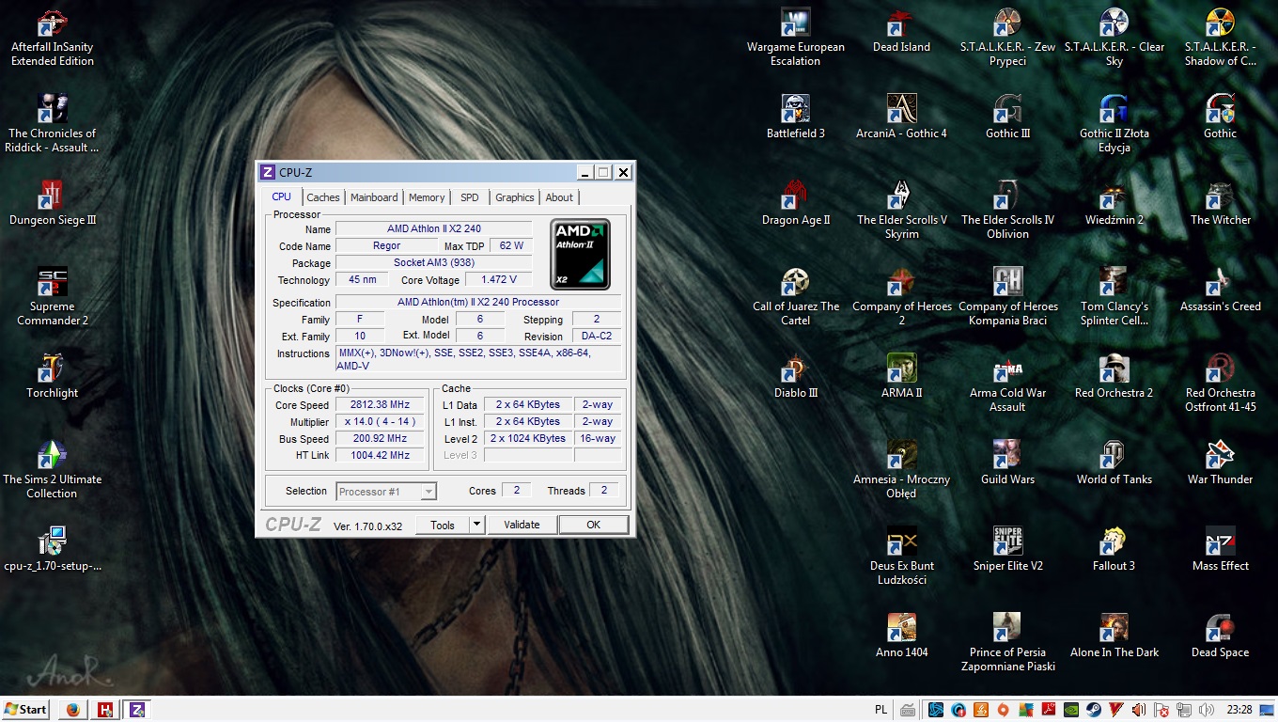Screen dimensions: 1278x722
Task: Open War Thunder shortcut
Action: [1220, 463]
